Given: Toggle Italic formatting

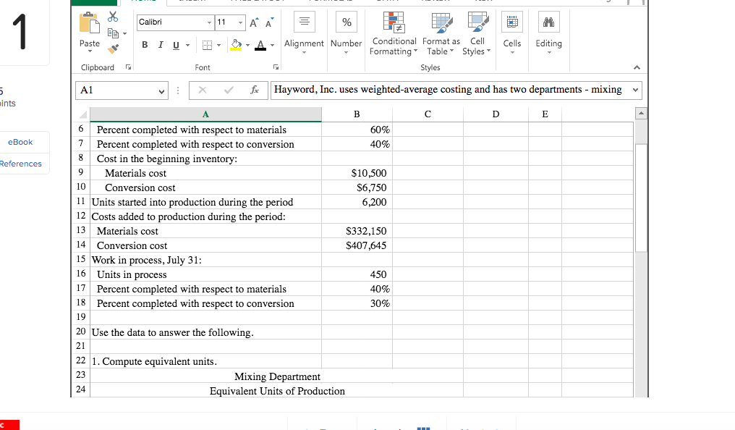Looking at the screenshot, I should 161,45.
